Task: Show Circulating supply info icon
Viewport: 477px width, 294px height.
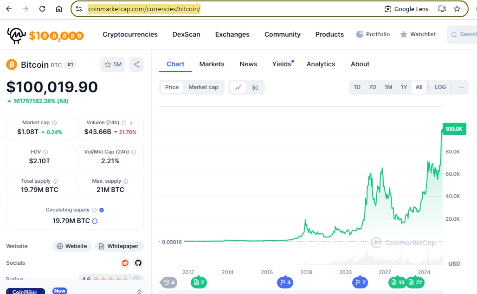Action: [94, 210]
